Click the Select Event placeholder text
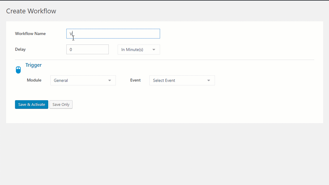This screenshot has width=329, height=185. point(164,80)
